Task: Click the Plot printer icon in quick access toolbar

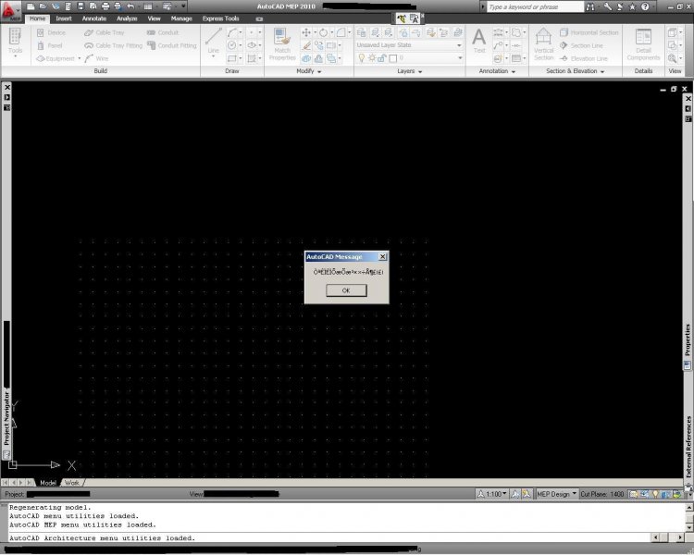Action: (105, 6)
